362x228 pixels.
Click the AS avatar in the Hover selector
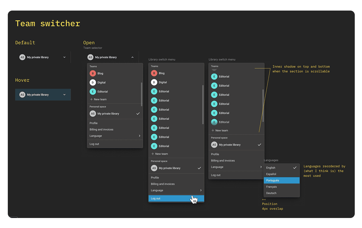(x=22, y=95)
